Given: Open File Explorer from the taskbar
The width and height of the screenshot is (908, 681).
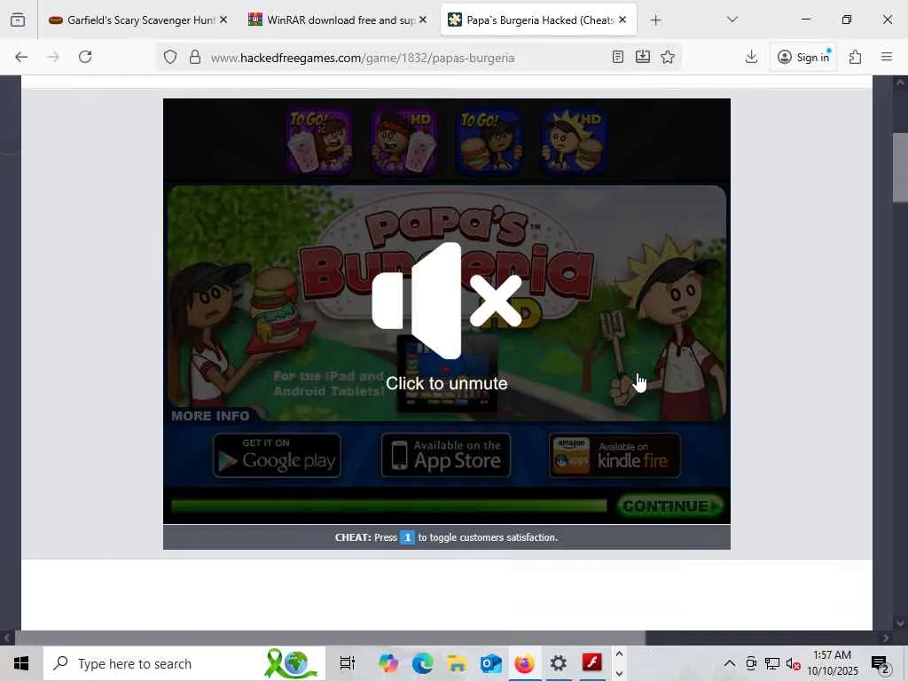Looking at the screenshot, I should coord(457,663).
